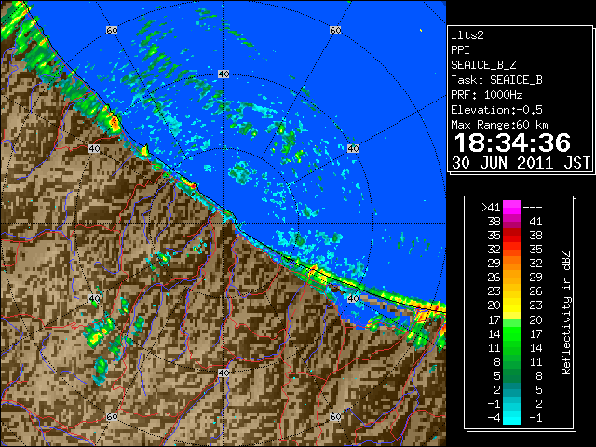
Task: Select the ">41" legend value
Action: point(491,208)
